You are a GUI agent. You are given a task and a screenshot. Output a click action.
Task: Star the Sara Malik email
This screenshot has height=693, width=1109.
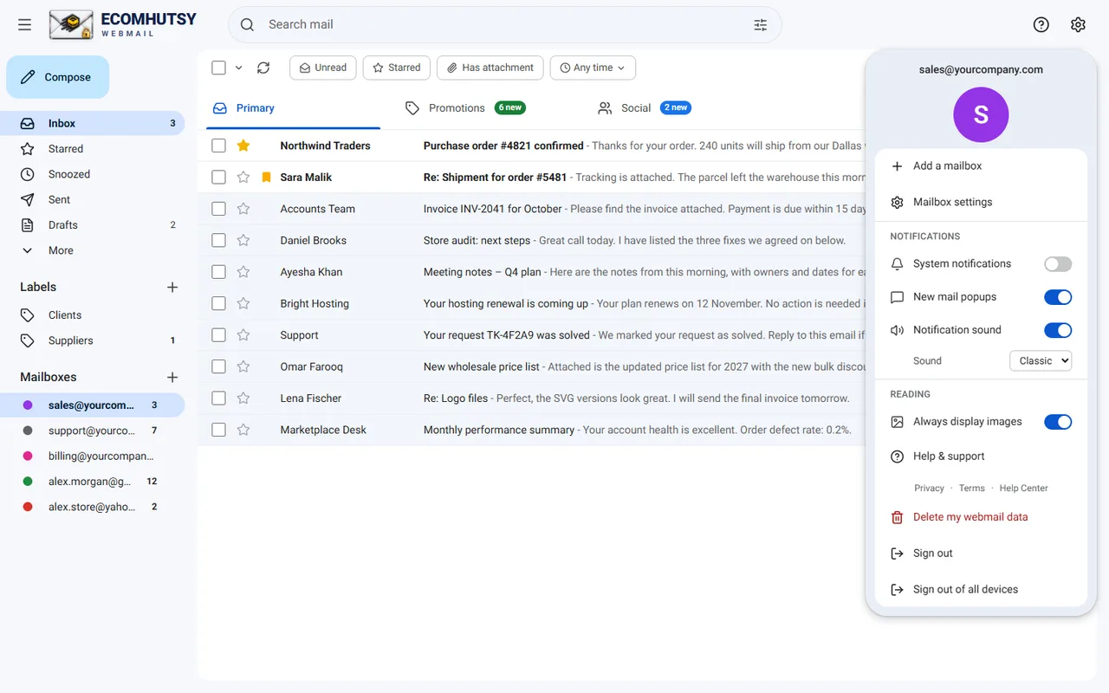(243, 178)
